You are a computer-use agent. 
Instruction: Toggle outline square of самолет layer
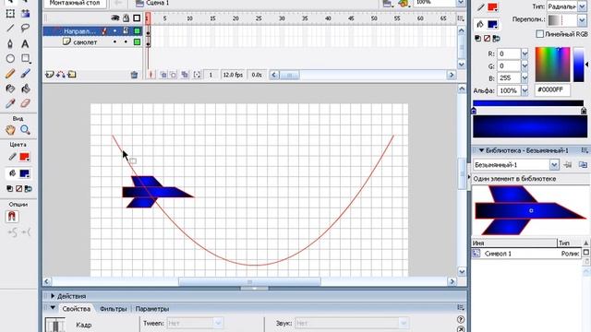(138, 42)
